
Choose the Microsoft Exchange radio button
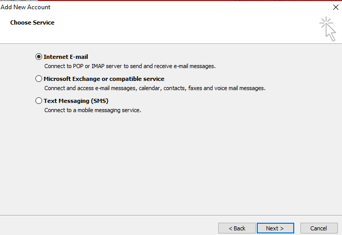39,79
